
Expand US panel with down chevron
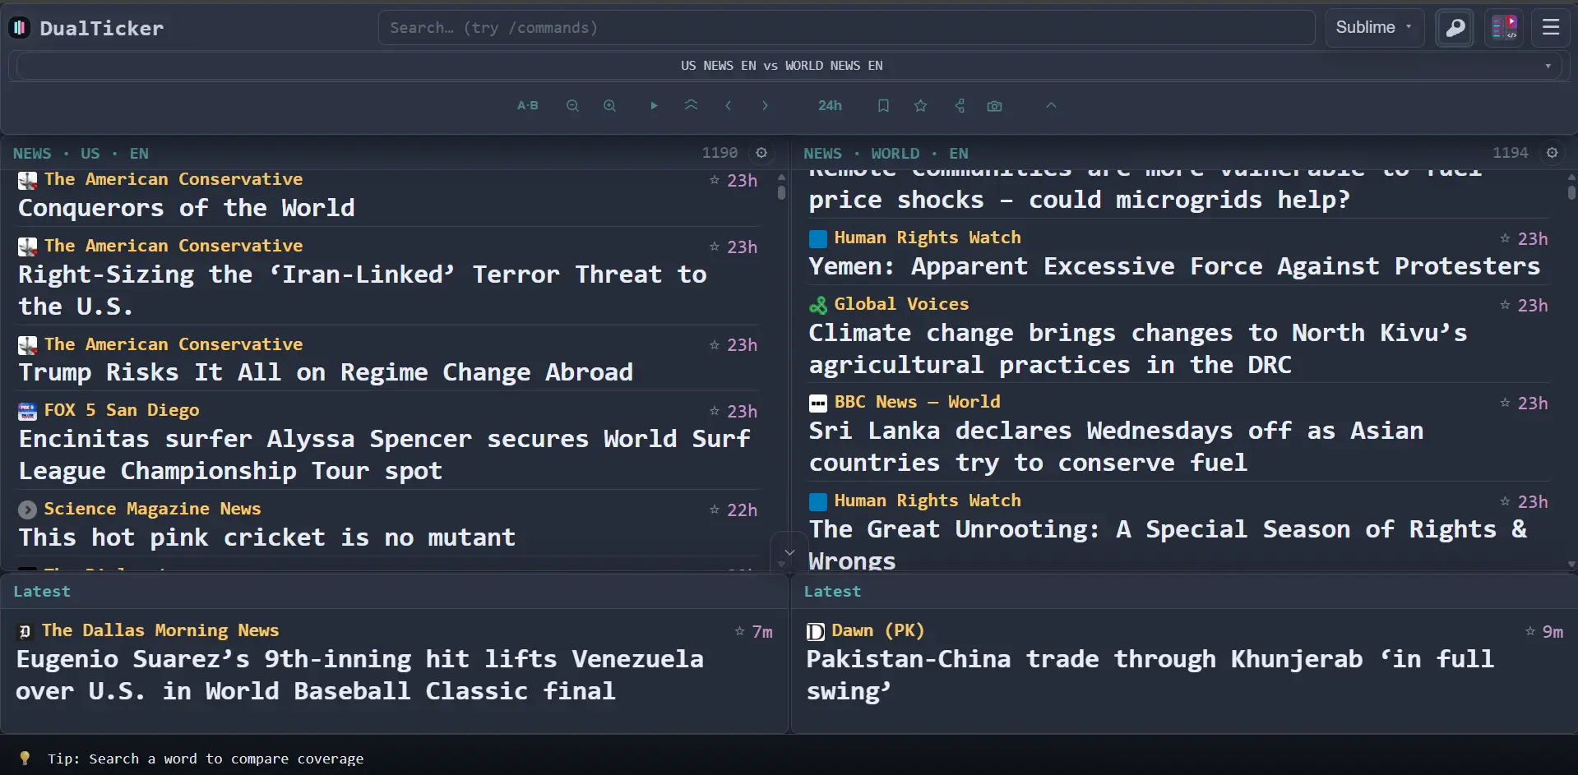pos(789,552)
